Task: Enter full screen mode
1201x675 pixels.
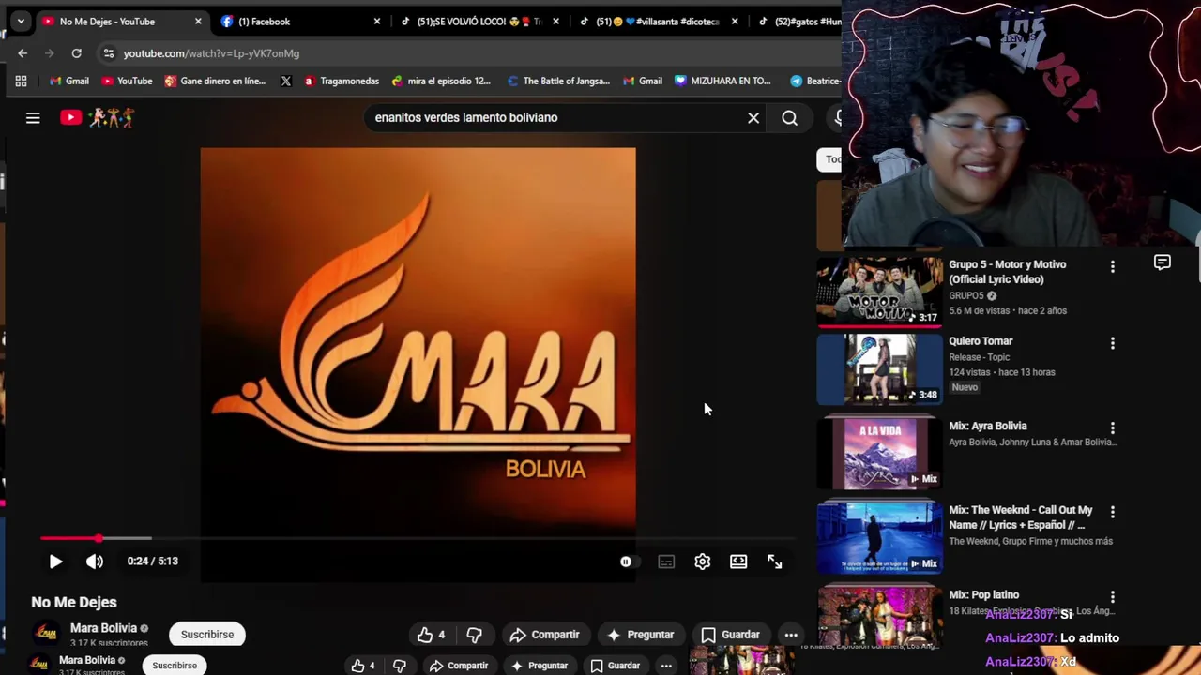Action: pos(775,562)
